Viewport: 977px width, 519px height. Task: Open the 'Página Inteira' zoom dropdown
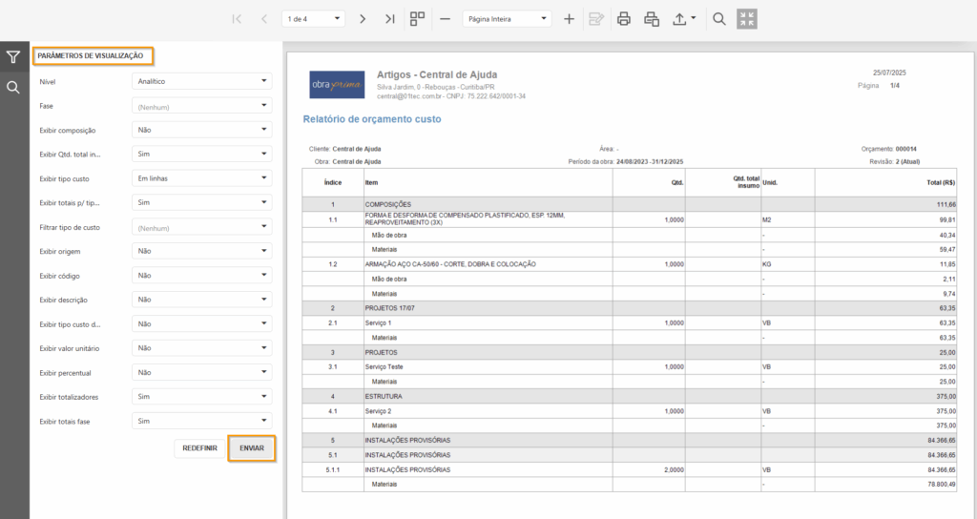click(507, 19)
